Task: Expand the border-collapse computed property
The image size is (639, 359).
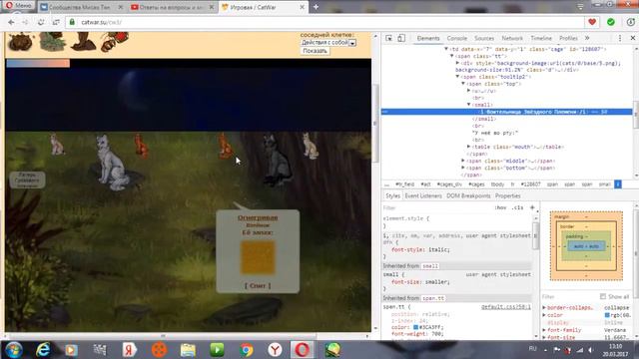Action: 544,308
